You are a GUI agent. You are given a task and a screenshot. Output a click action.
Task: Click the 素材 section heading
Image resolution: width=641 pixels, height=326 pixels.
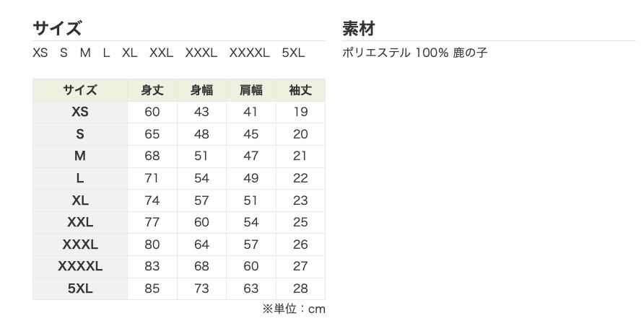(x=358, y=29)
